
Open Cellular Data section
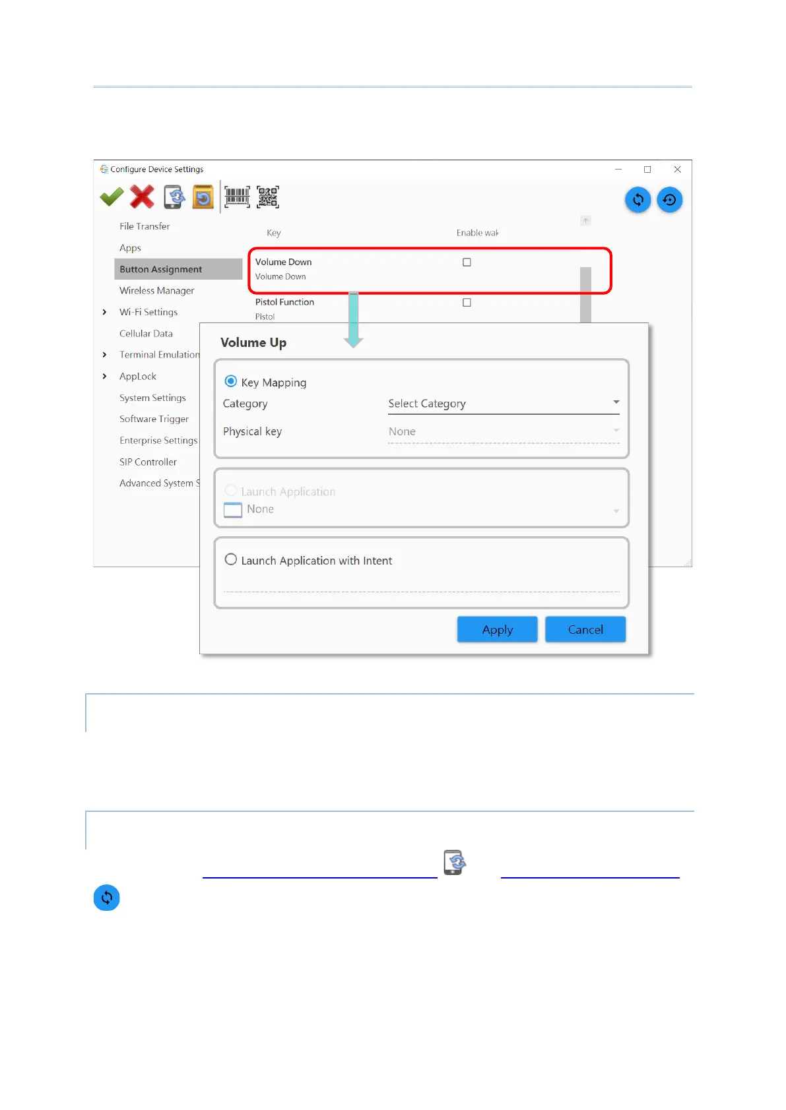(146, 334)
